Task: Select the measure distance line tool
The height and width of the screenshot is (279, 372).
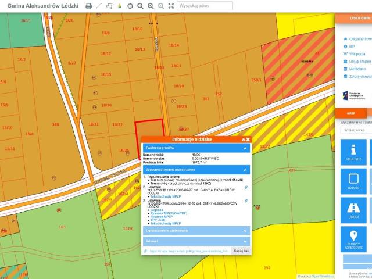Action: point(99,6)
